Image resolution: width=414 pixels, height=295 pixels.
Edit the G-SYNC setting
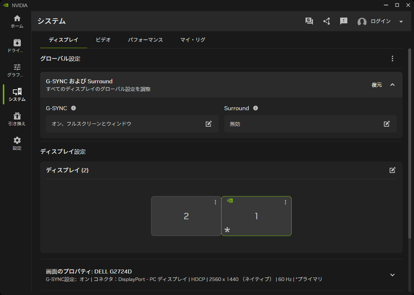point(209,124)
